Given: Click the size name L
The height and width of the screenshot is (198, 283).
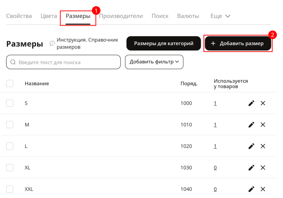Looking at the screenshot, I should [x=26, y=146].
